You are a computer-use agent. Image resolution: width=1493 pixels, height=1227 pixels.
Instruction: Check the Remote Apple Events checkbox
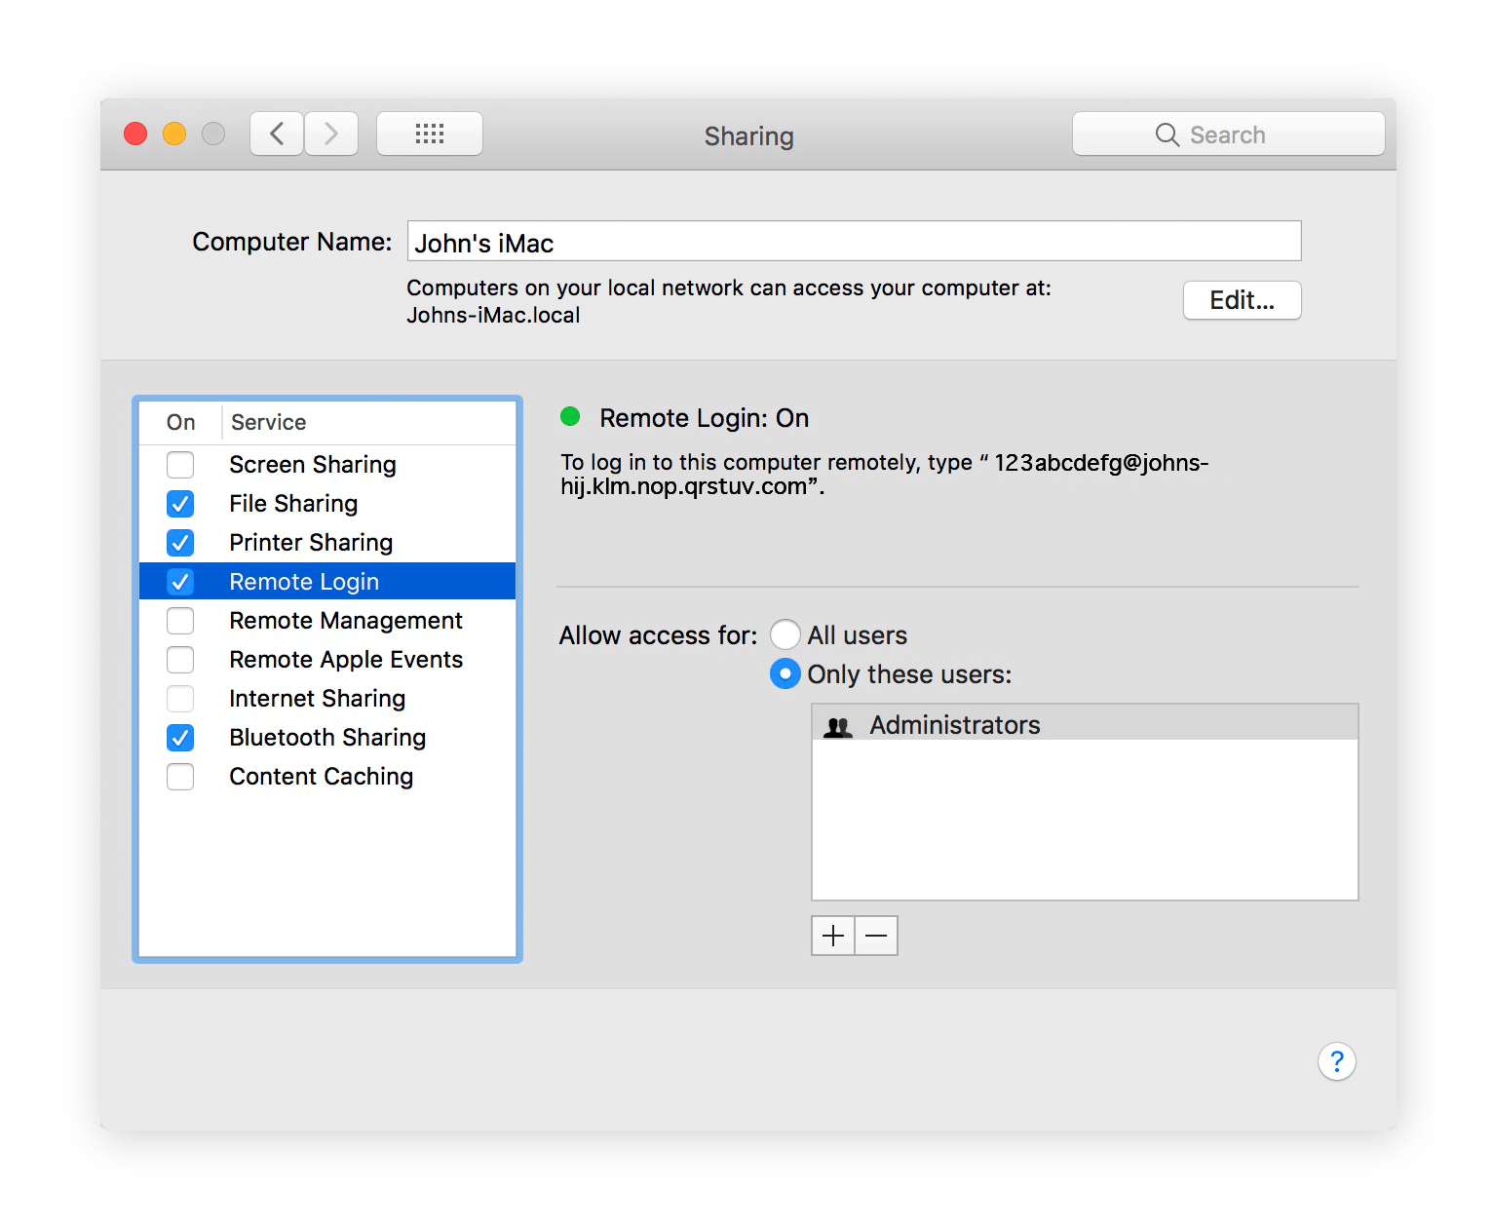click(180, 660)
